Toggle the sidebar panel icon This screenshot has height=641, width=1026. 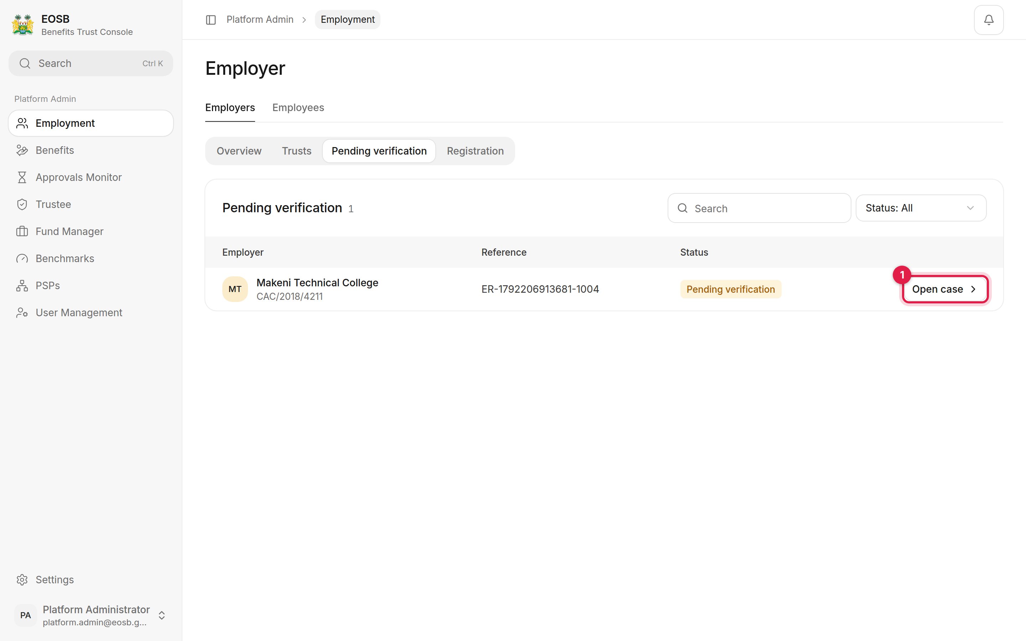click(211, 20)
